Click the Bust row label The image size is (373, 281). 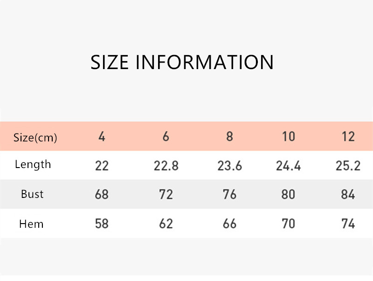point(32,194)
